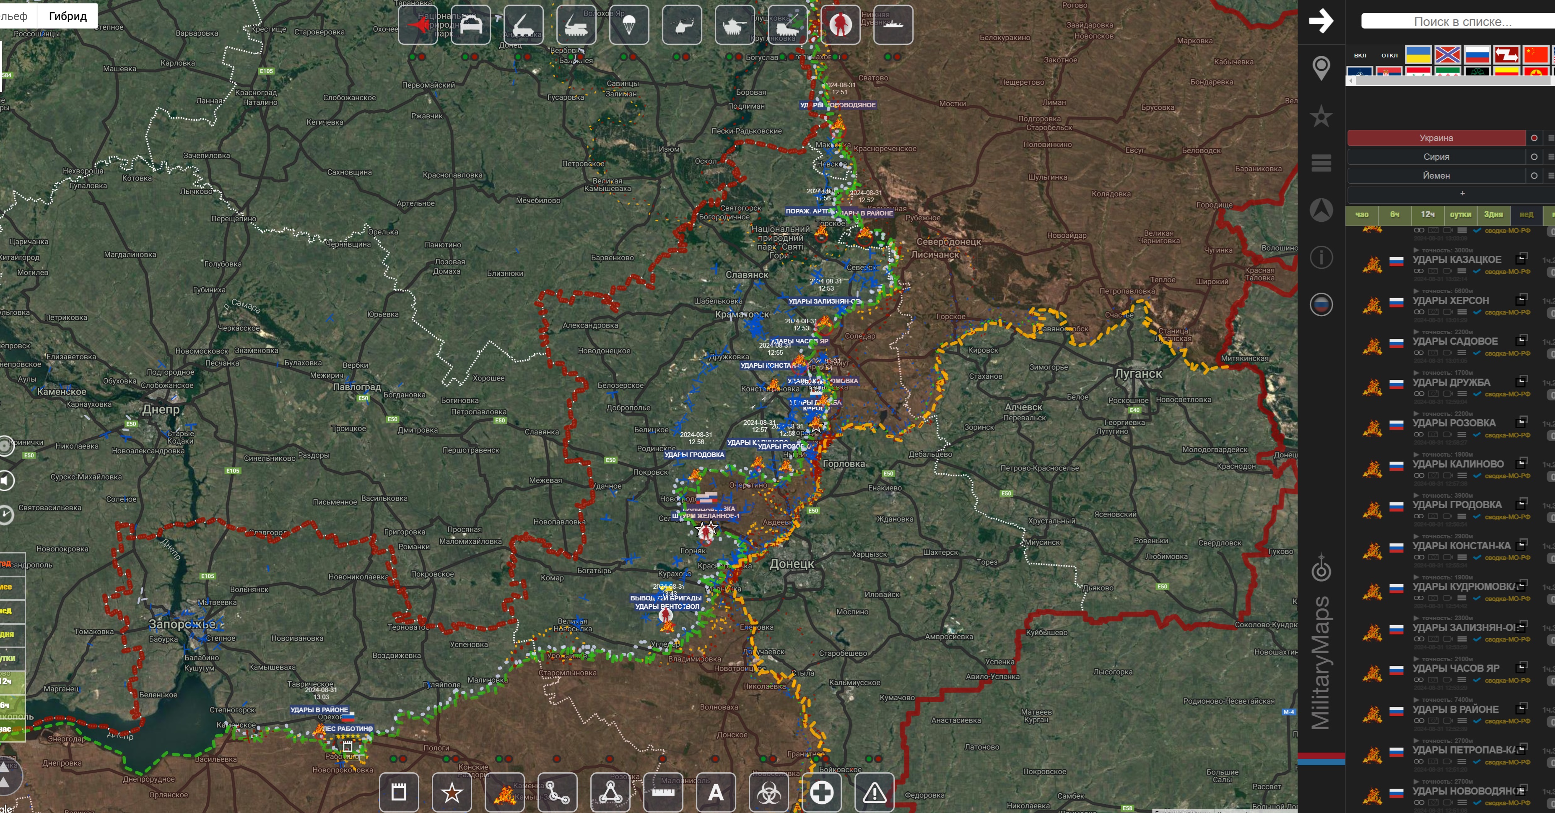Select the paratrooper parachute icon
The image size is (1555, 813).
tap(629, 25)
